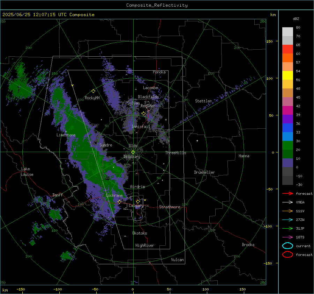Click the Vulcan town label

coord(178,260)
